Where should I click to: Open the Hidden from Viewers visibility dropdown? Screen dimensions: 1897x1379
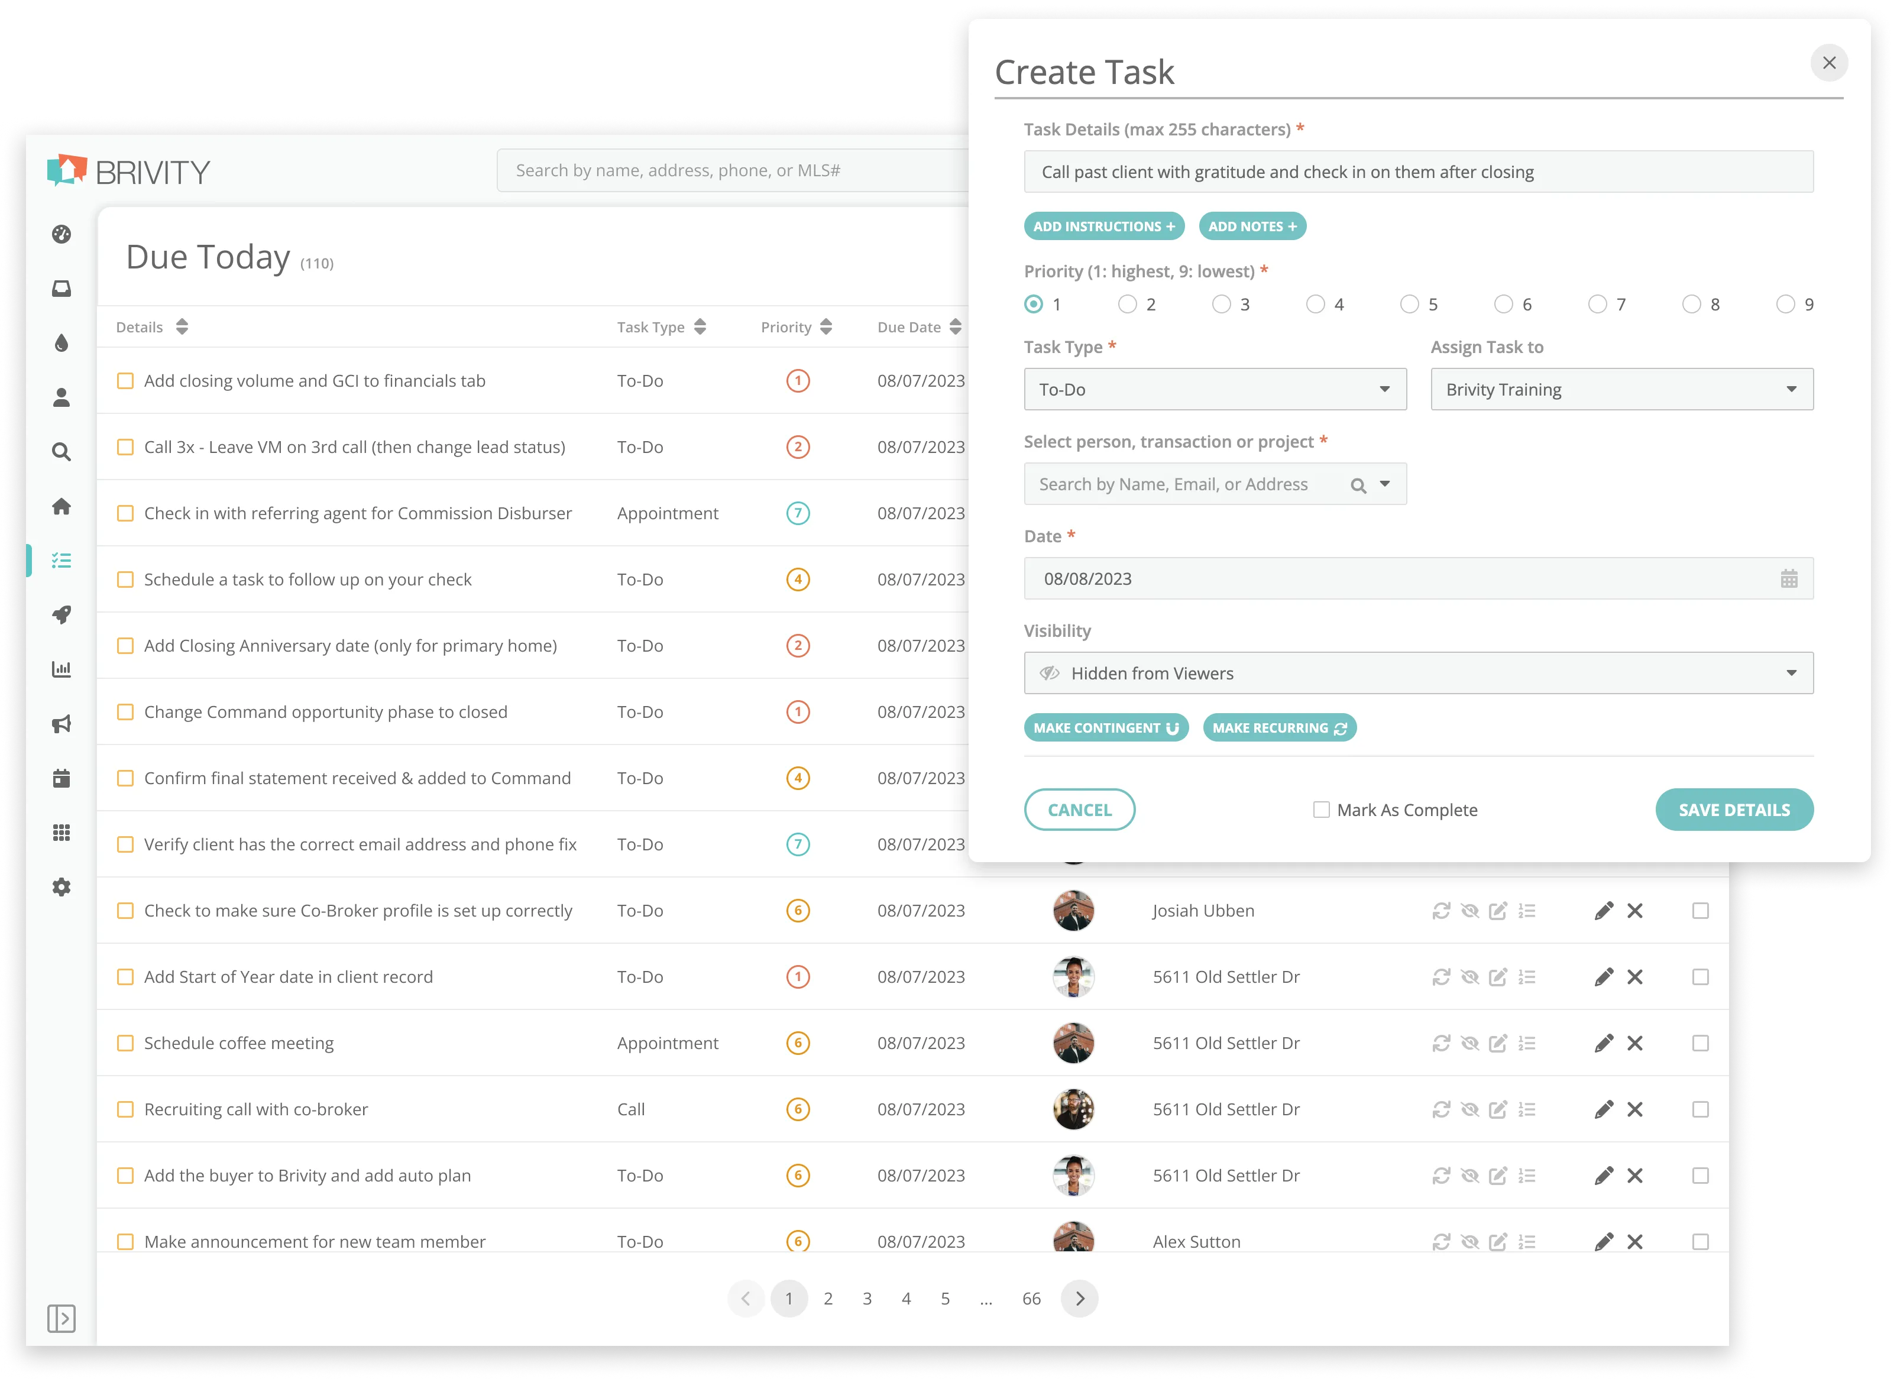[x=1418, y=672]
